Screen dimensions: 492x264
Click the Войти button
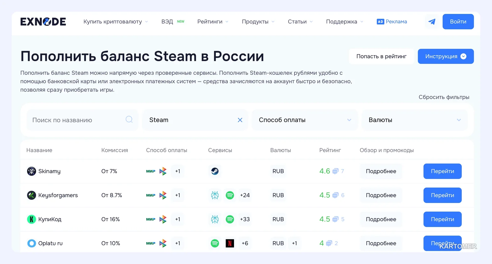[x=458, y=22]
